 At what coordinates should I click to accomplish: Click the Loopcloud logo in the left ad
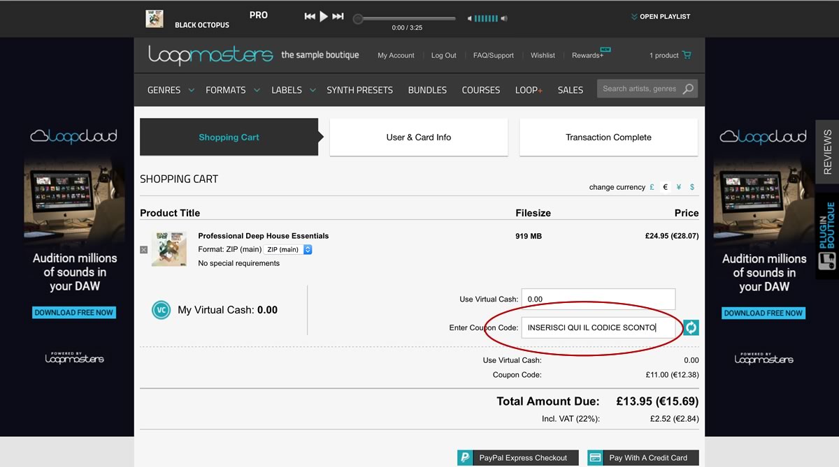73,136
